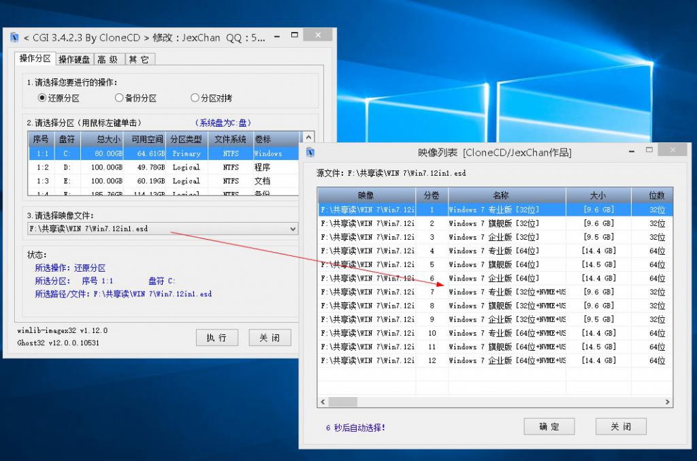Image resolution: width=697 pixels, height=461 pixels.
Task: Select image 11, 旗舰版 64位+NVME
Action: coord(496,347)
